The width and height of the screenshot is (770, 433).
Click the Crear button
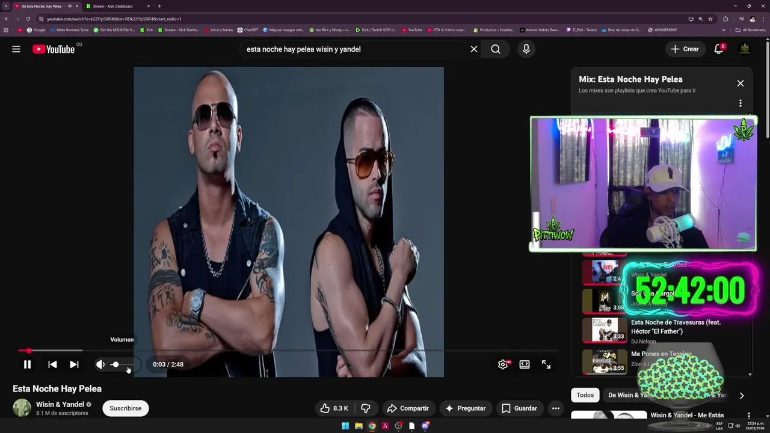[x=685, y=49]
